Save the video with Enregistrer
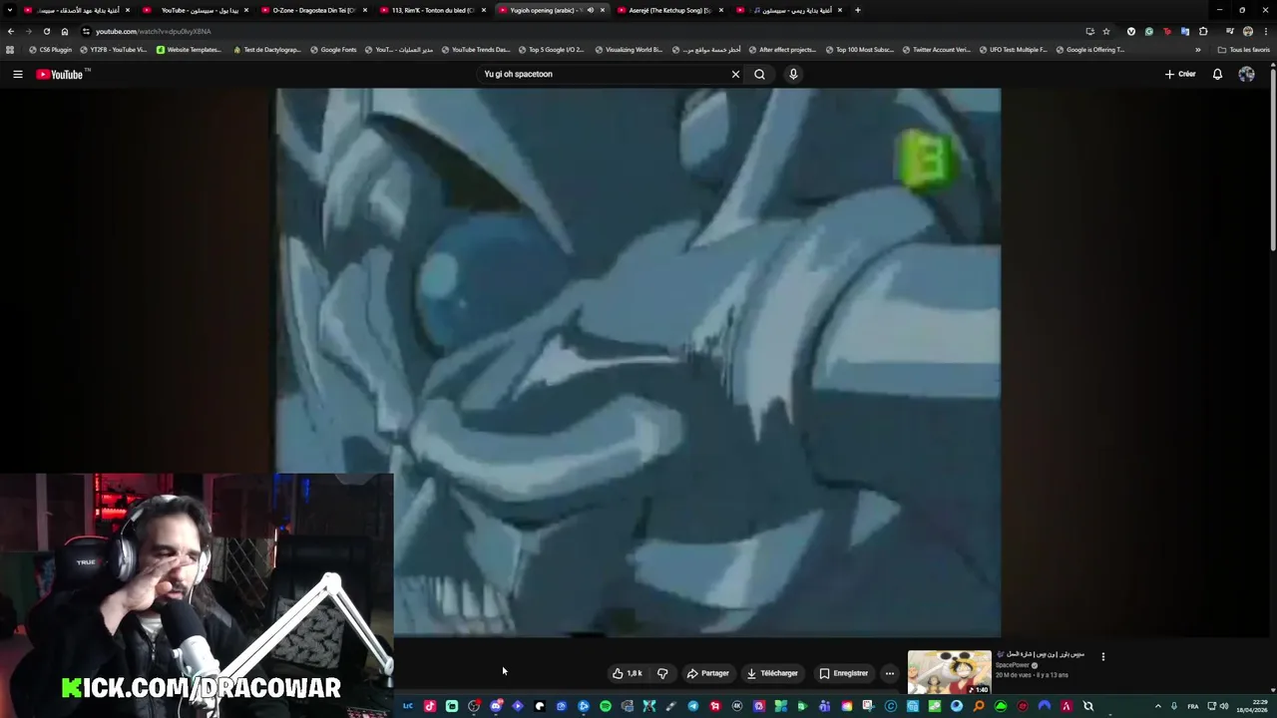Screen dimensions: 1277x718 point(844,673)
